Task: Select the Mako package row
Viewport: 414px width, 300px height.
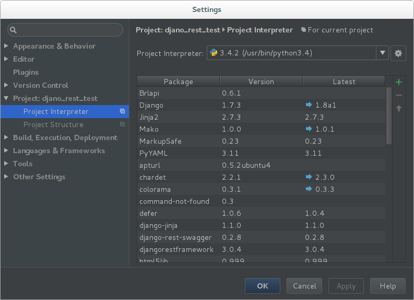Action: [261, 129]
